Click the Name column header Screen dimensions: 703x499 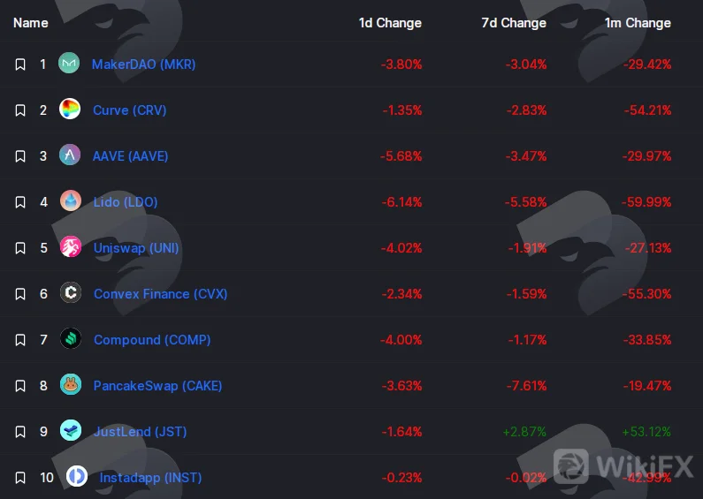[x=30, y=23]
